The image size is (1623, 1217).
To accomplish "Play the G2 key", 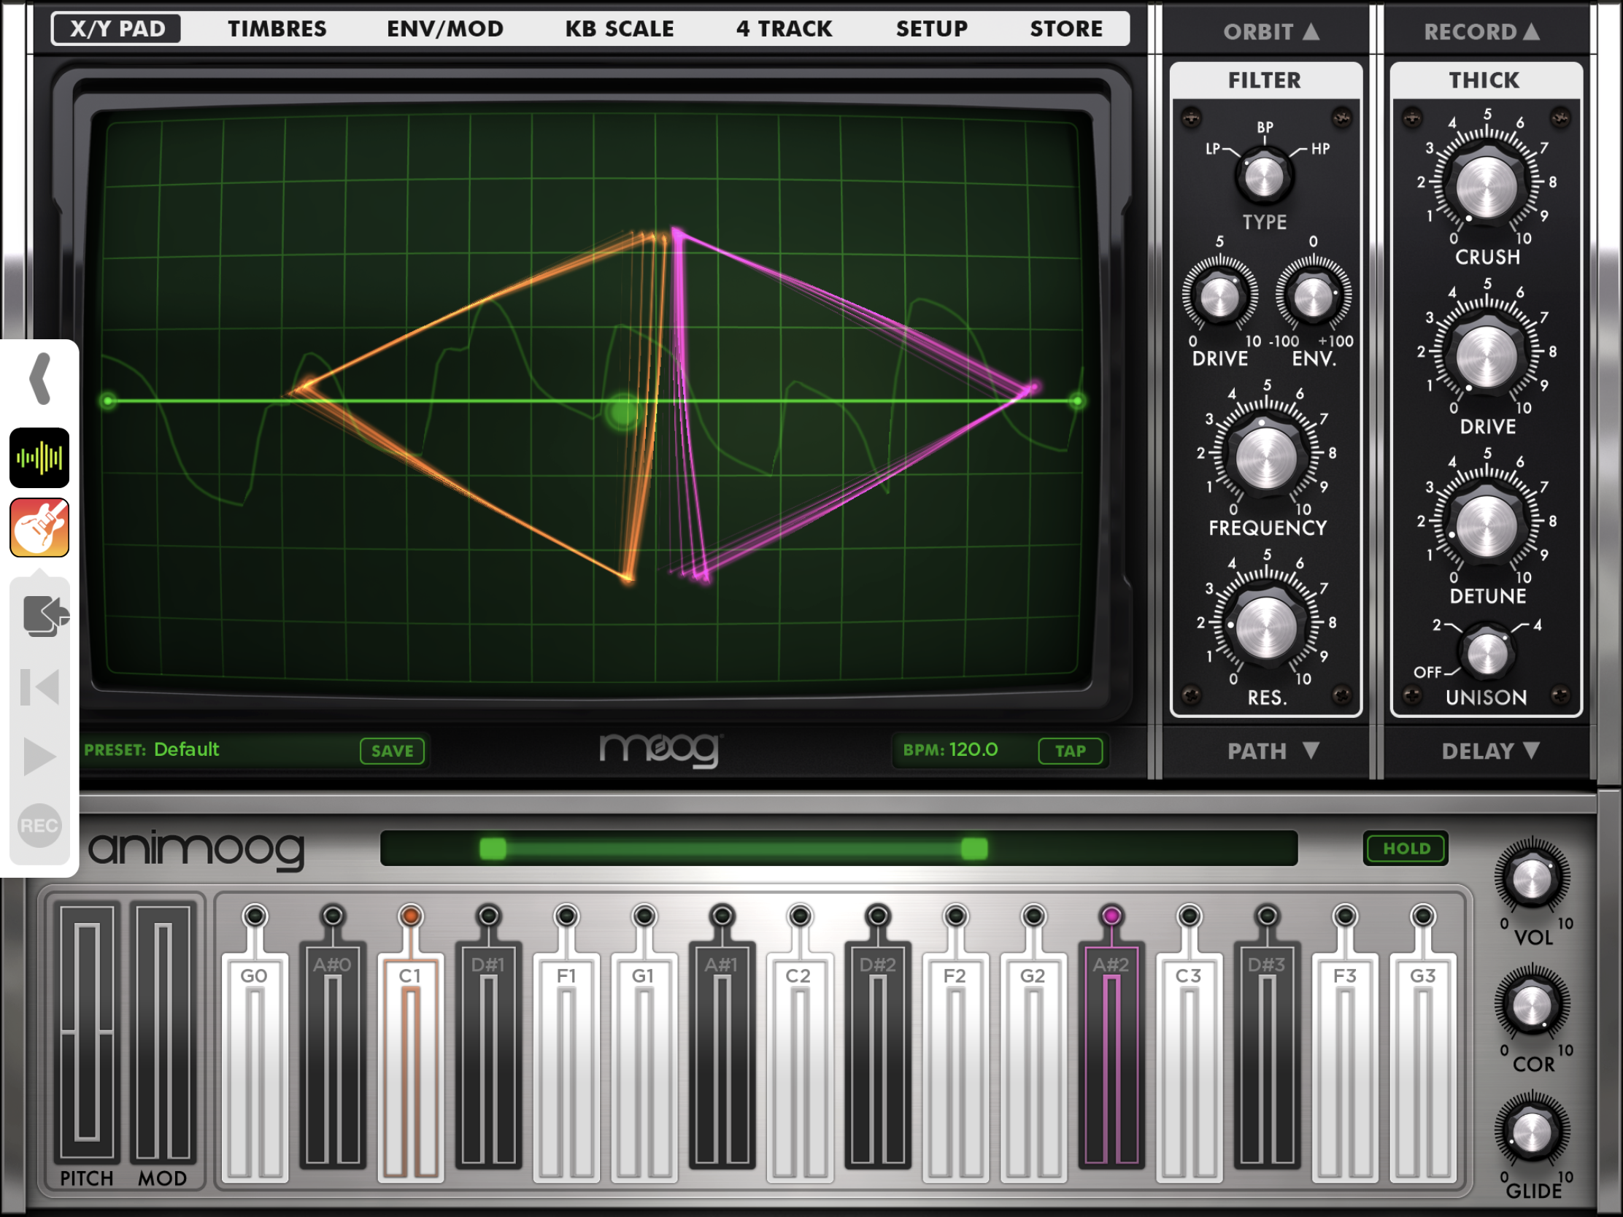I will (x=1033, y=1067).
